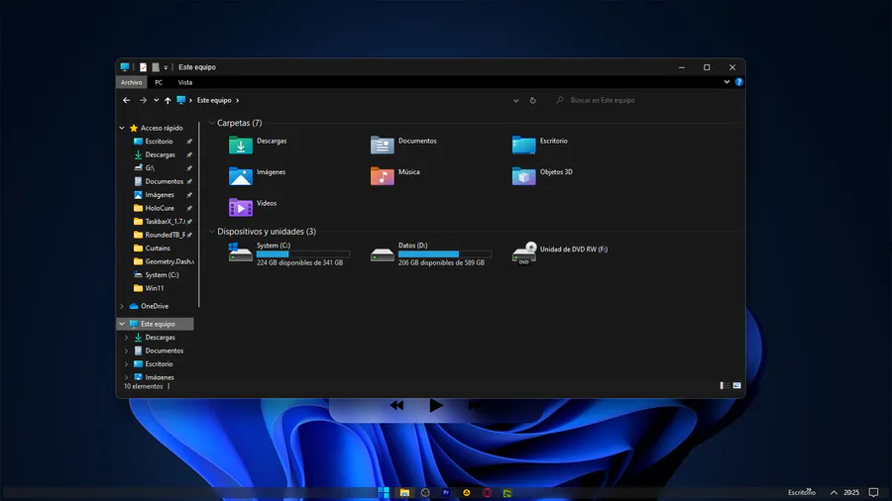This screenshot has height=501, width=892.
Task: Open the Imágenes folder in Carpetas
Action: (257, 176)
